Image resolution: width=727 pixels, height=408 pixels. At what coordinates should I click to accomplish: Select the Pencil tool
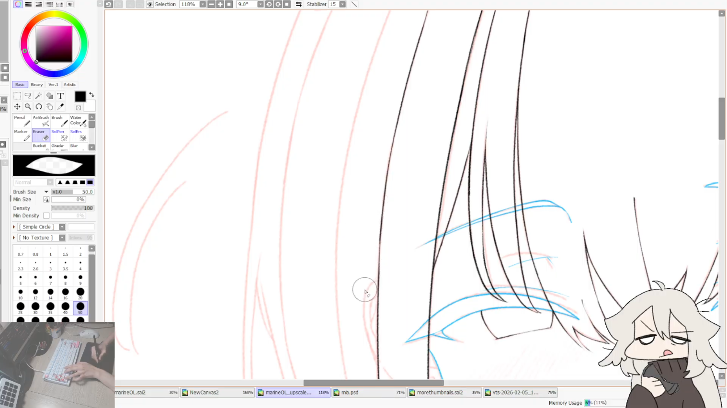[x=22, y=121]
